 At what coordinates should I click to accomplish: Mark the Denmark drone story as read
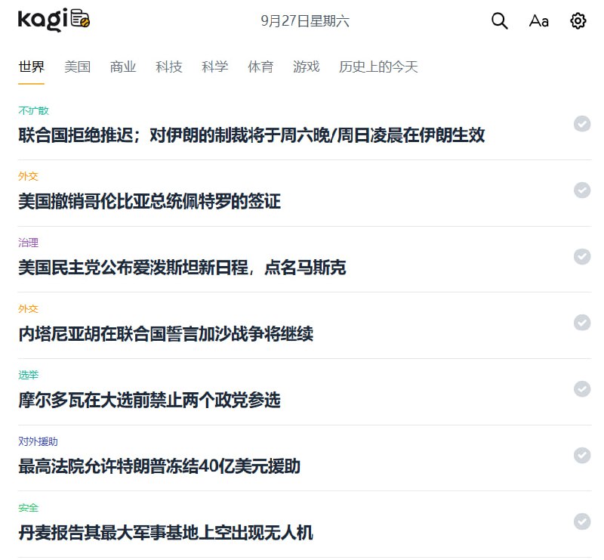(x=582, y=522)
